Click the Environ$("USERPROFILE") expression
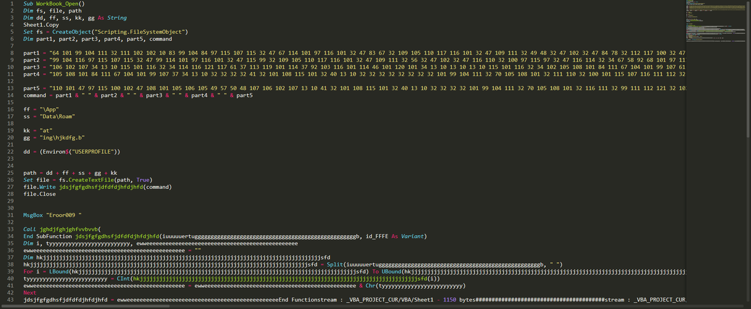The image size is (751, 309). point(80,151)
